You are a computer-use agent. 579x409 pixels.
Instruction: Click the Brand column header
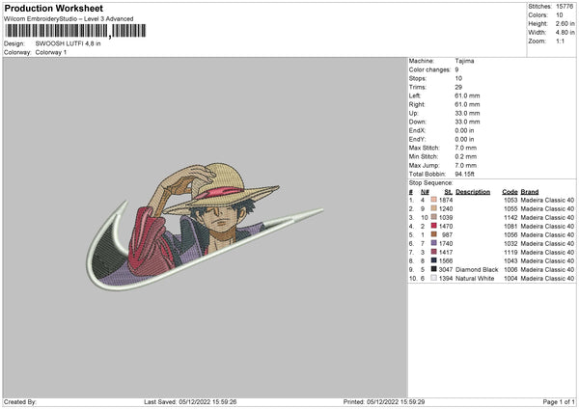tap(530, 192)
